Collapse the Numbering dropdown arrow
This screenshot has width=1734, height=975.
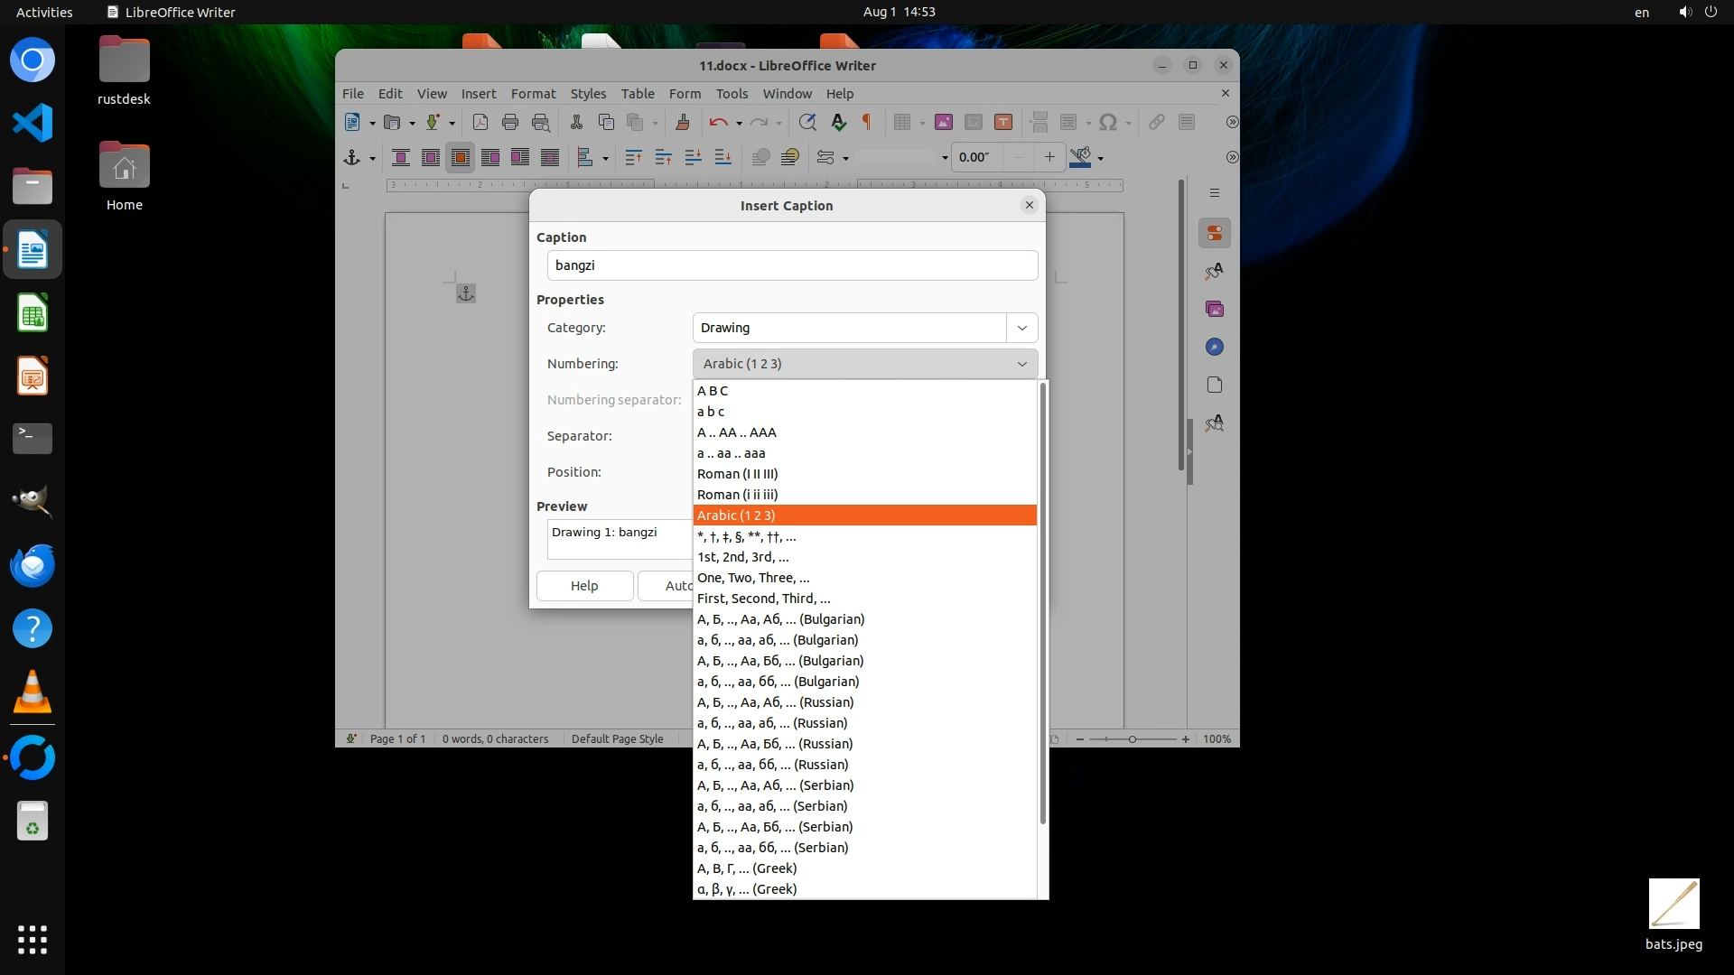1022,364
